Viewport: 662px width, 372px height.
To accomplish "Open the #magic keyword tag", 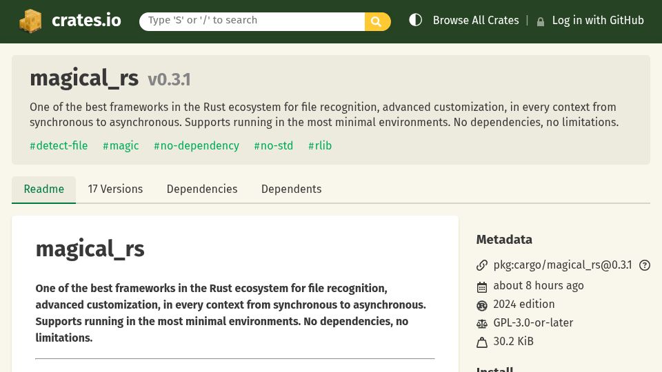I will [x=121, y=145].
